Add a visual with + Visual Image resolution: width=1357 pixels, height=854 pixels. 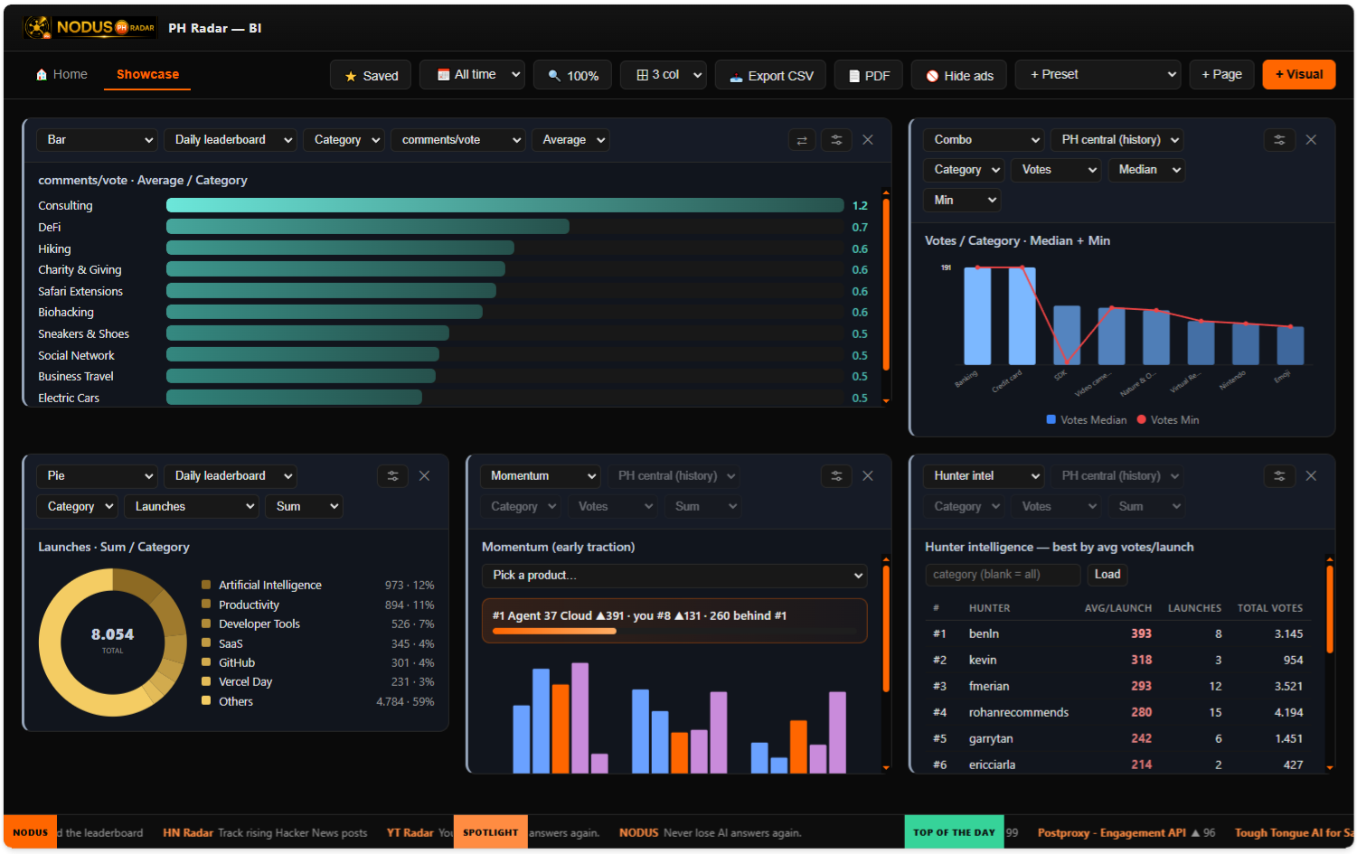pos(1298,75)
